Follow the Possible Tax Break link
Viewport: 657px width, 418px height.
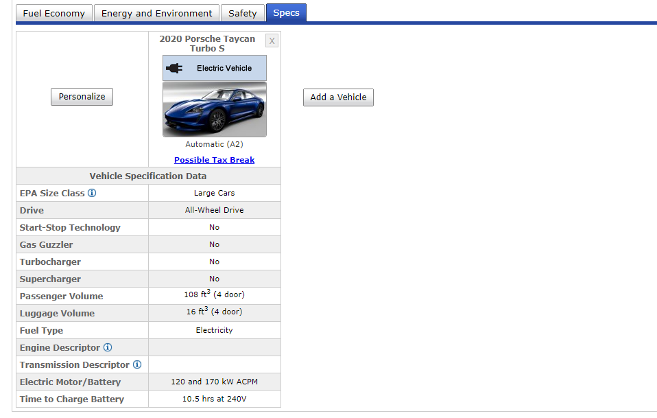tap(214, 160)
